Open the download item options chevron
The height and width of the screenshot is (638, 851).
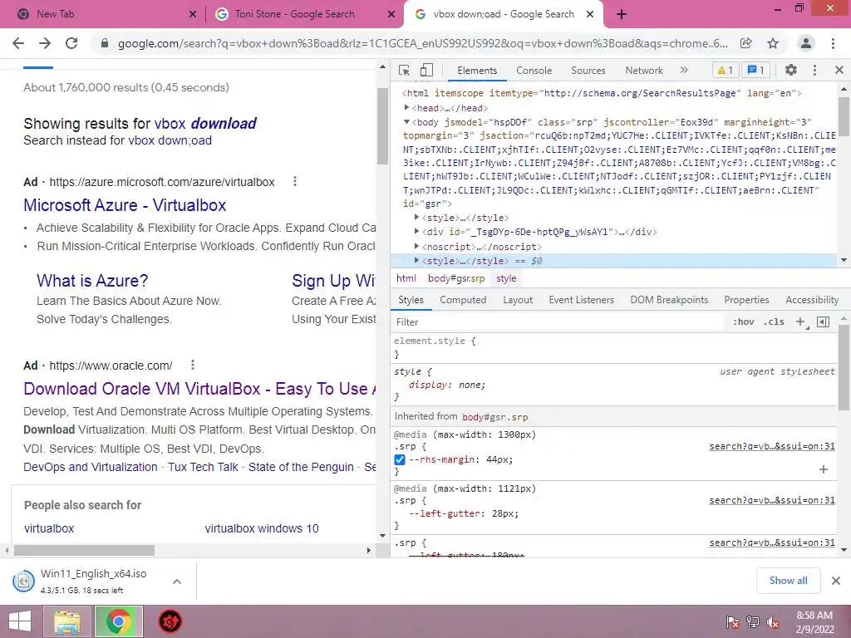177,581
